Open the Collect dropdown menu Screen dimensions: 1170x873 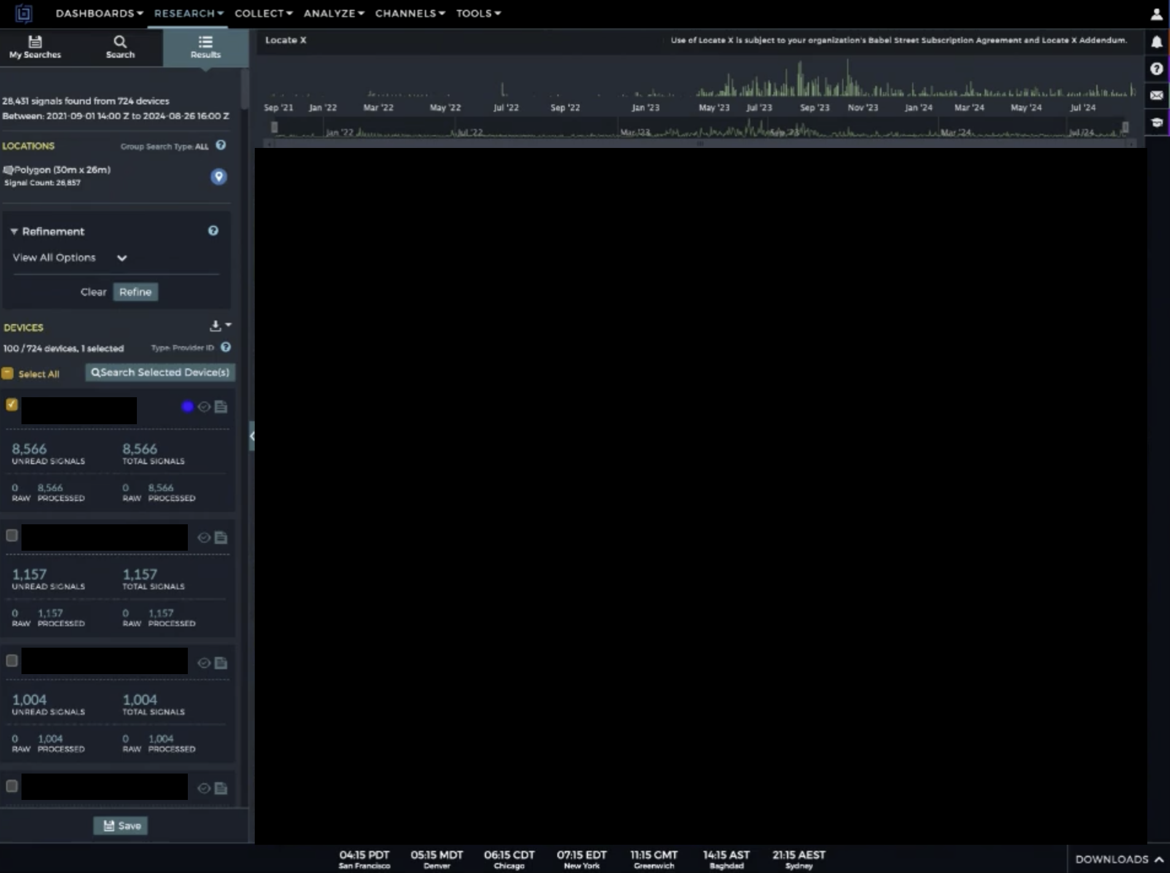tap(263, 14)
